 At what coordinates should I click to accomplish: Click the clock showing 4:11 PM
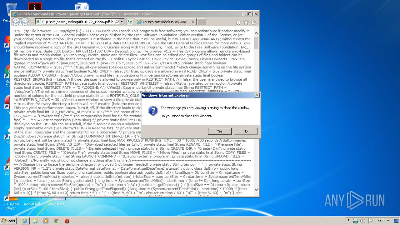click(384, 221)
